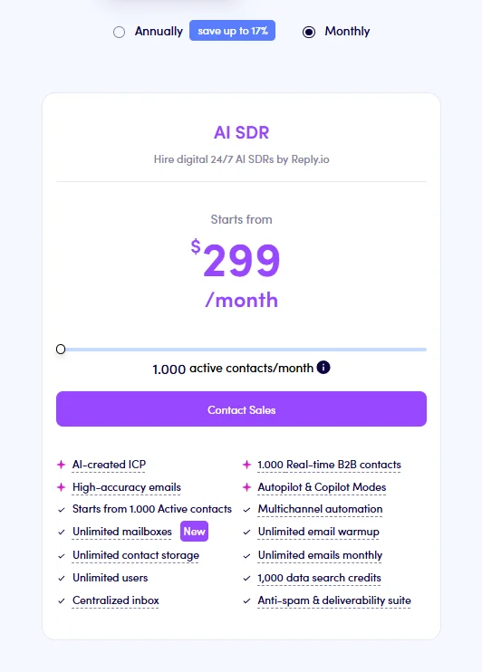This screenshot has width=482, height=672.
Task: Click the sparkle icon beside Real-time B2B contacts
Action: [246, 465]
